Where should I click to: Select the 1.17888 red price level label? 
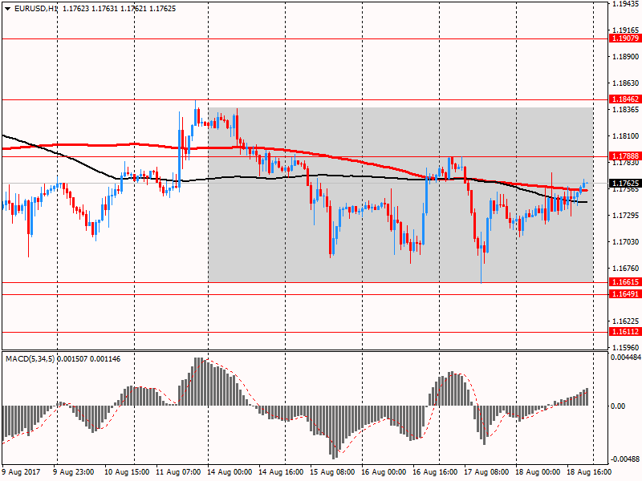click(625, 156)
